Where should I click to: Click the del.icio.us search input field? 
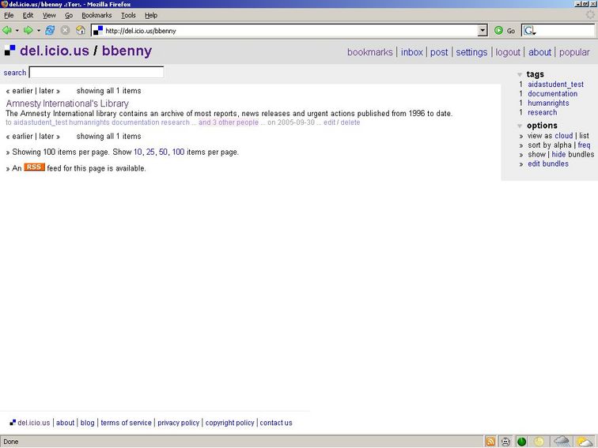[96, 73]
